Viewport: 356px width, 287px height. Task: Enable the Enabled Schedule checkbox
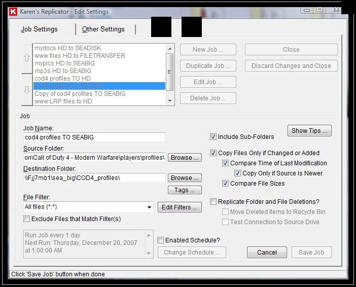pyautogui.click(x=160, y=240)
